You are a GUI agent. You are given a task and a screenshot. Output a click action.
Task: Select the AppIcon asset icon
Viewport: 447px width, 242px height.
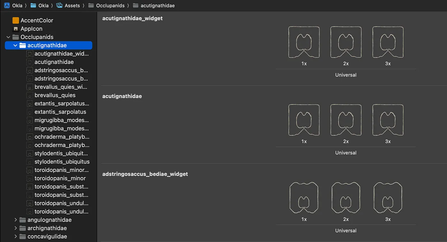coord(16,29)
